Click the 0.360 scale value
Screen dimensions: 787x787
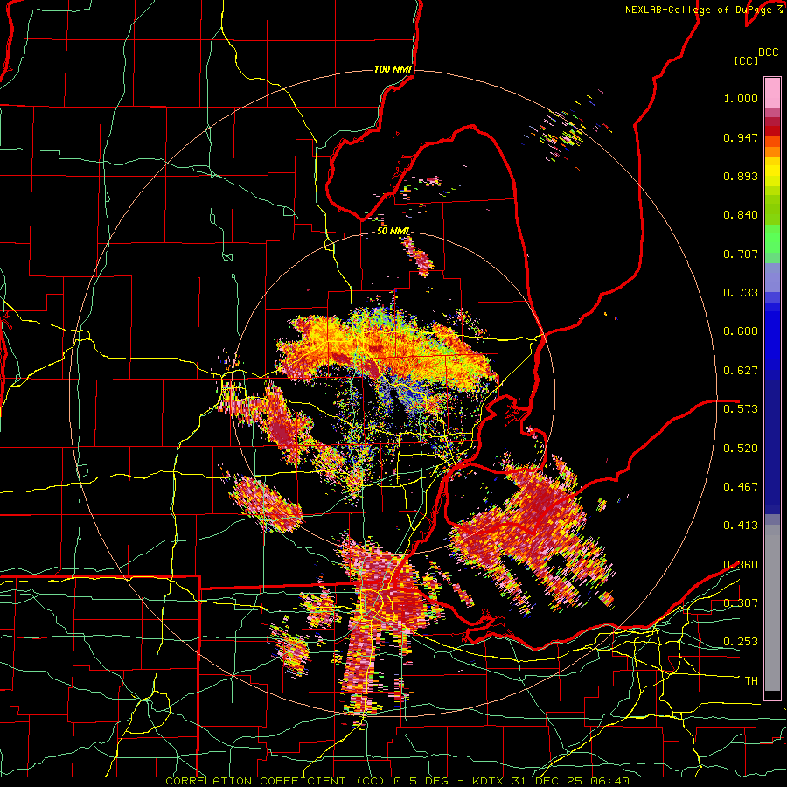741,565
